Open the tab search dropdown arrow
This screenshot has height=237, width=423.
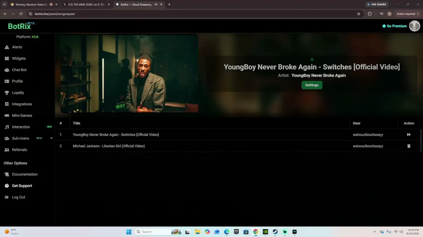click(4, 5)
